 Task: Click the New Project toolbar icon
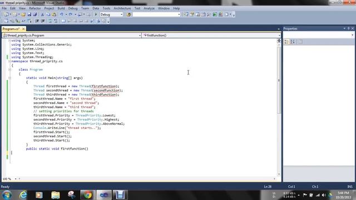pyautogui.click(x=6, y=14)
